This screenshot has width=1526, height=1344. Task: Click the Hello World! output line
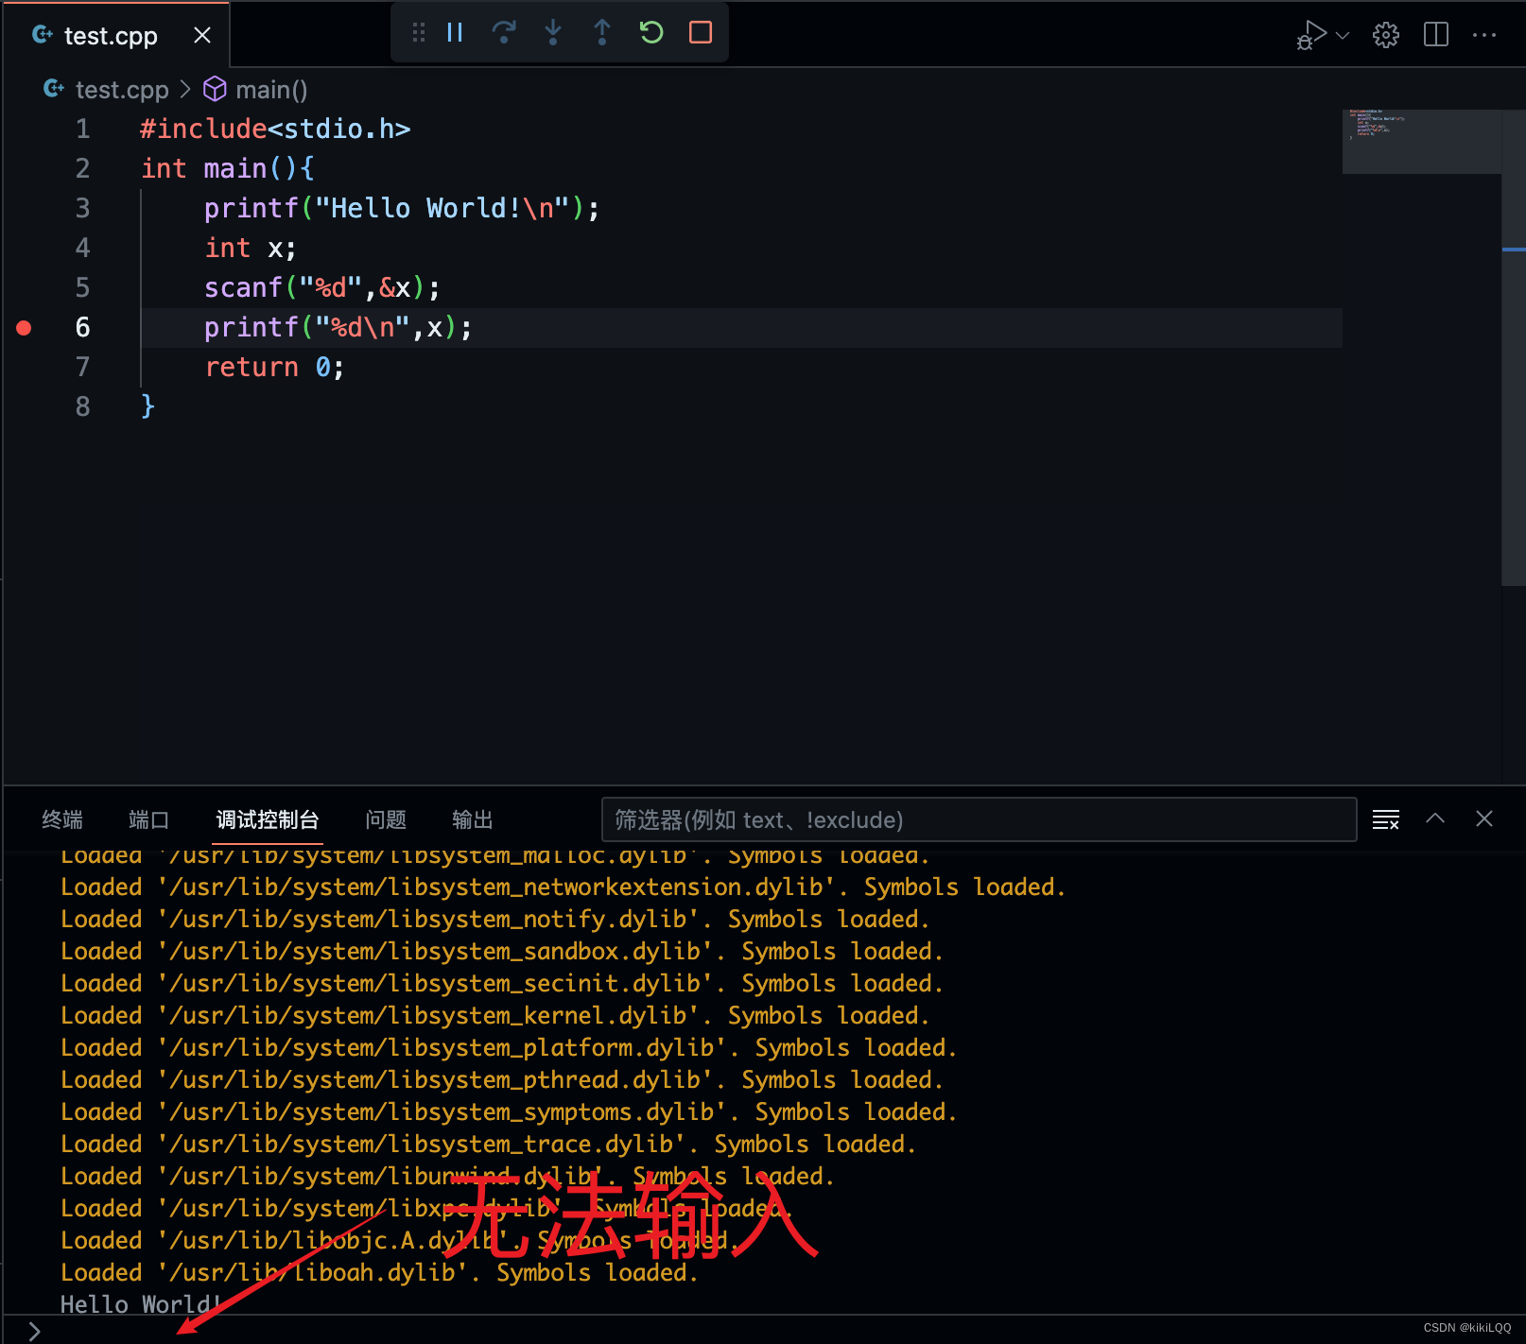(142, 1304)
